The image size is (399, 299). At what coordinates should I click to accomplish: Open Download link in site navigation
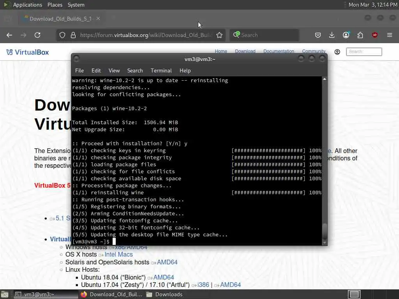tap(245, 51)
